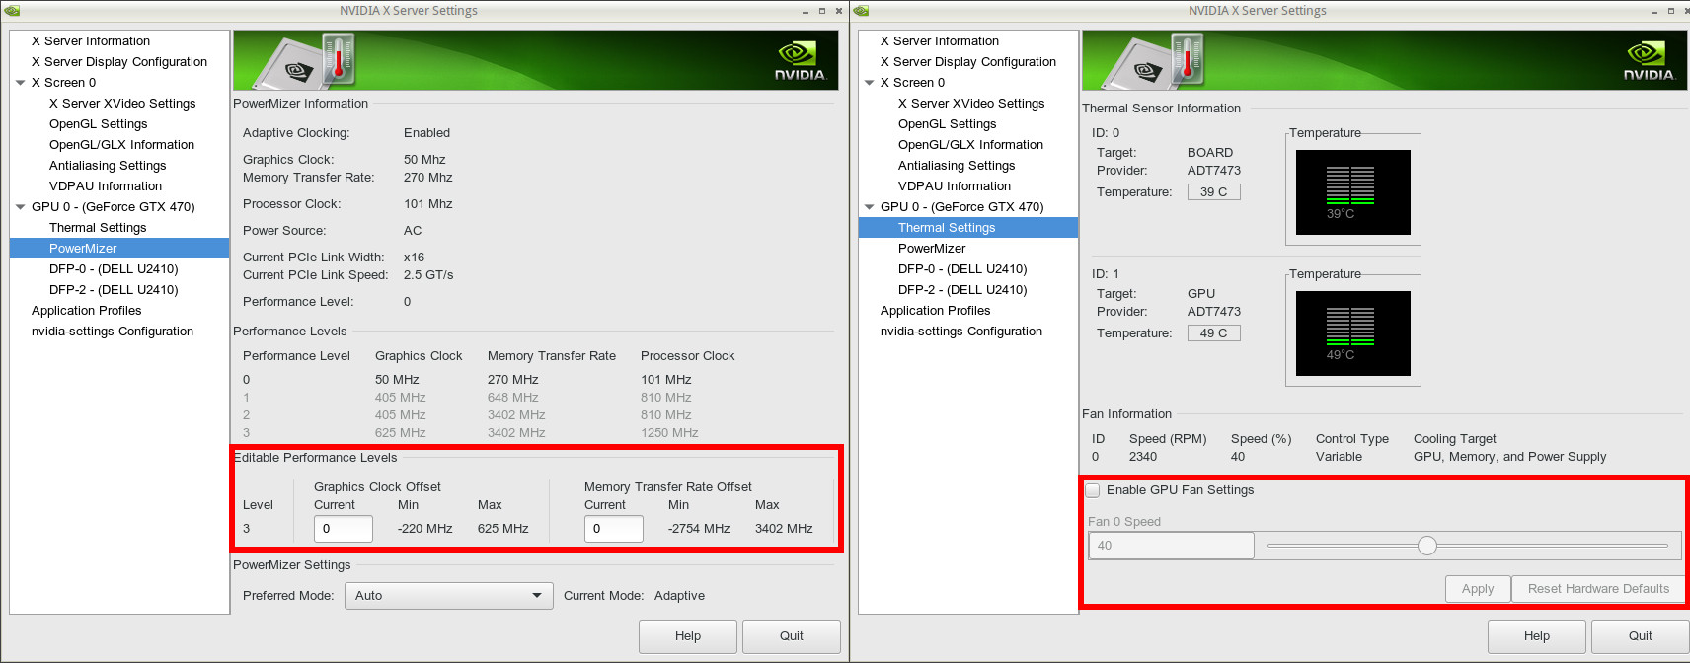Click Help button in right window
This screenshot has height=663, width=1690.
pos(1537,636)
